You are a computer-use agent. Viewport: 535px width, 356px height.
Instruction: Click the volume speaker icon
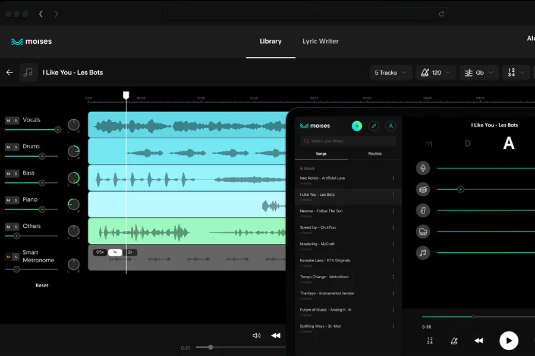[257, 335]
